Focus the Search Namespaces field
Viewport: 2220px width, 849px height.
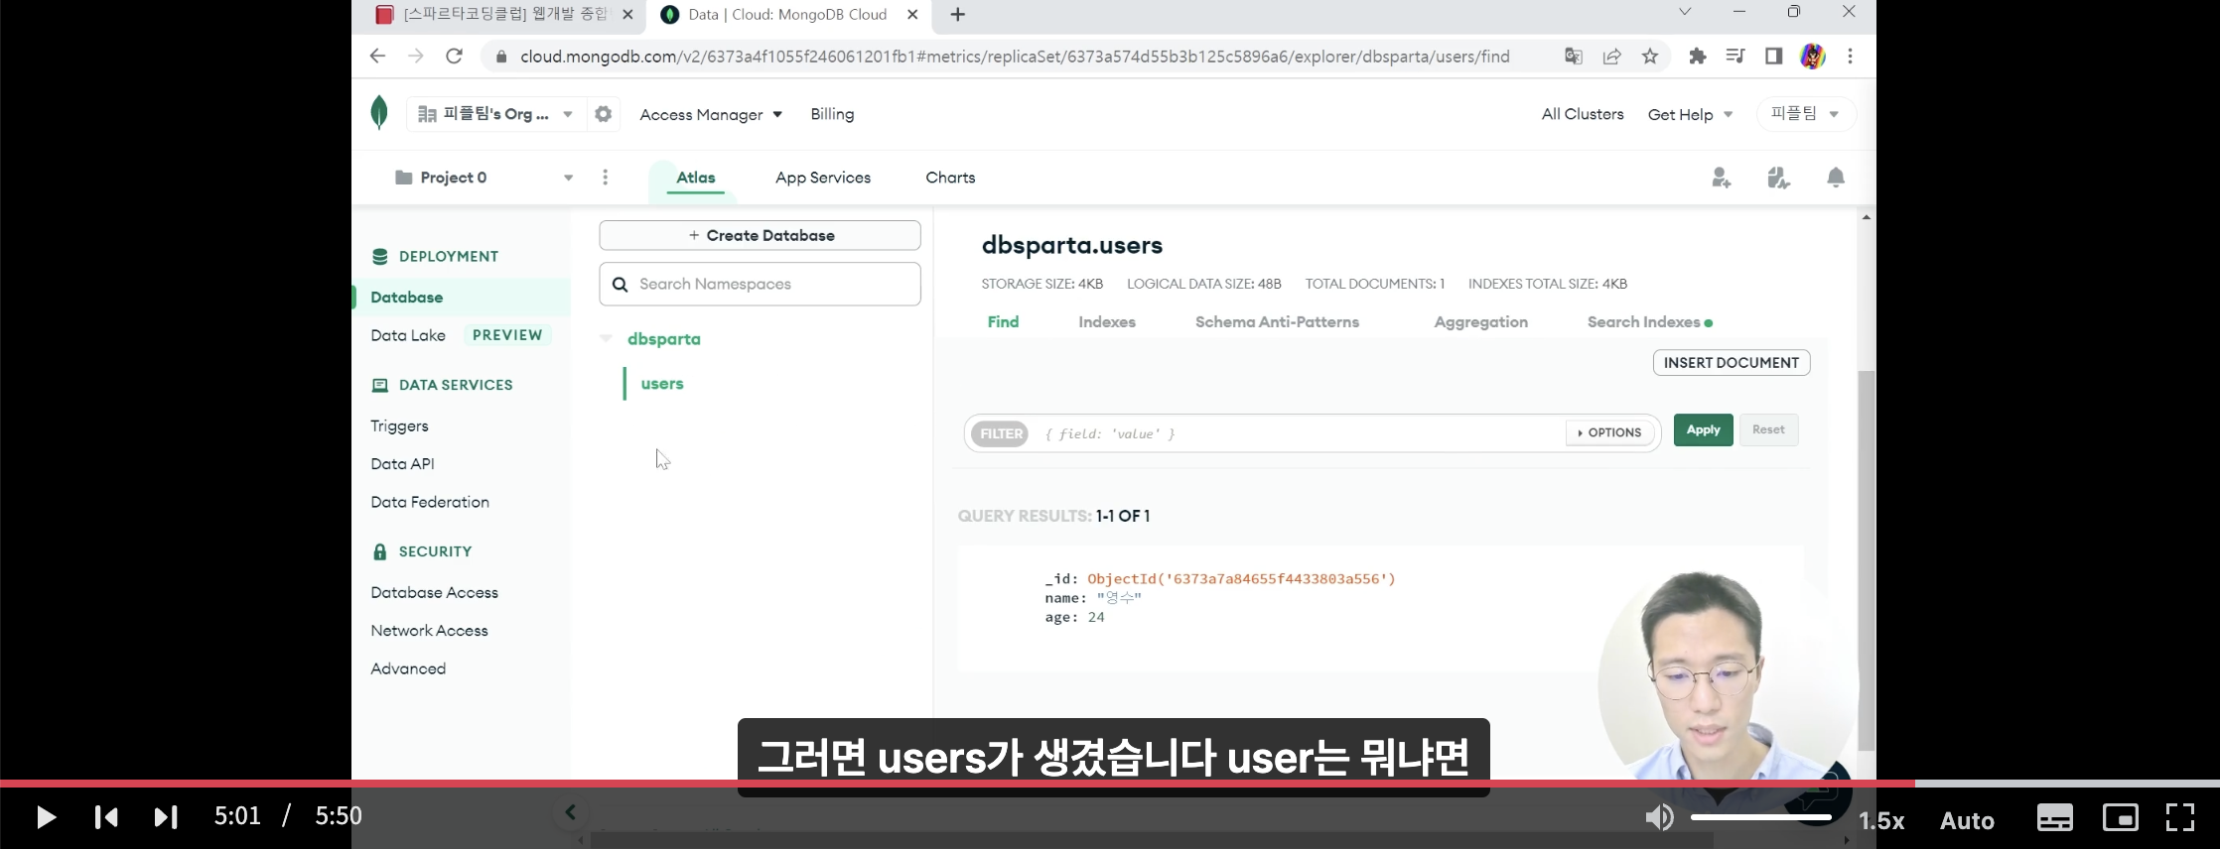pyautogui.click(x=760, y=284)
